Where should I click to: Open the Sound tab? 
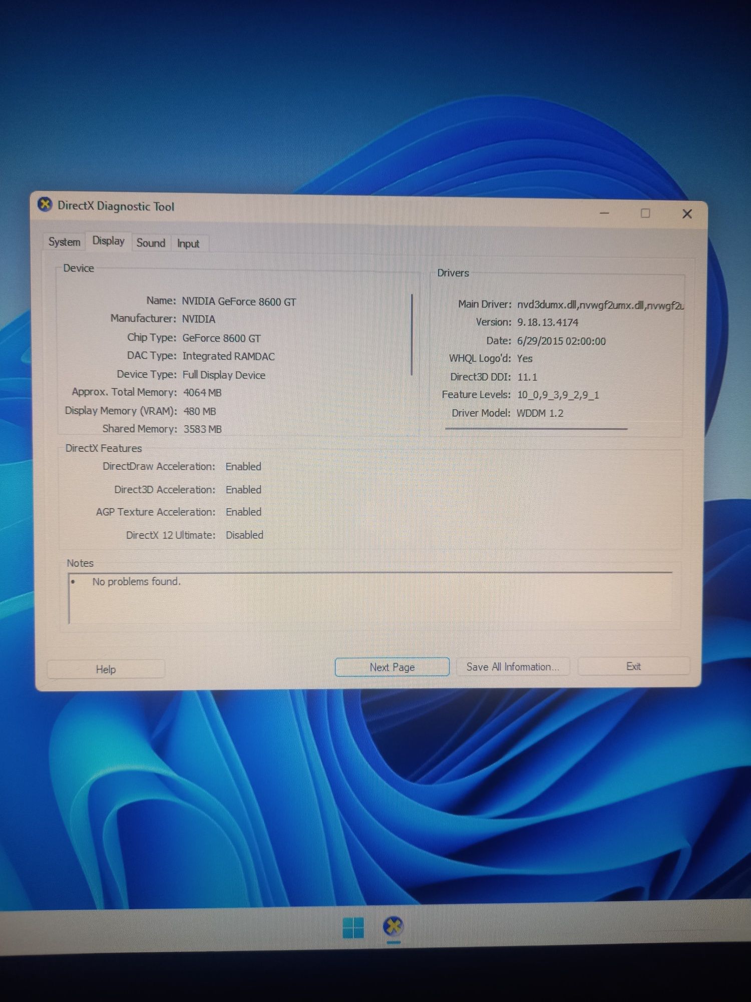151,243
